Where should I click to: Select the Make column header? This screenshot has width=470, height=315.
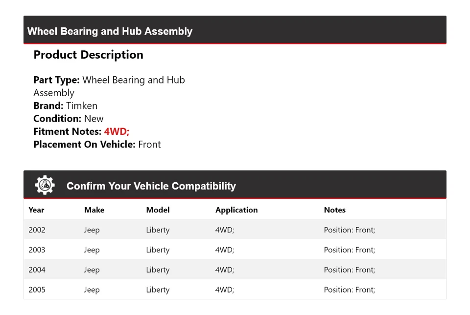point(94,210)
